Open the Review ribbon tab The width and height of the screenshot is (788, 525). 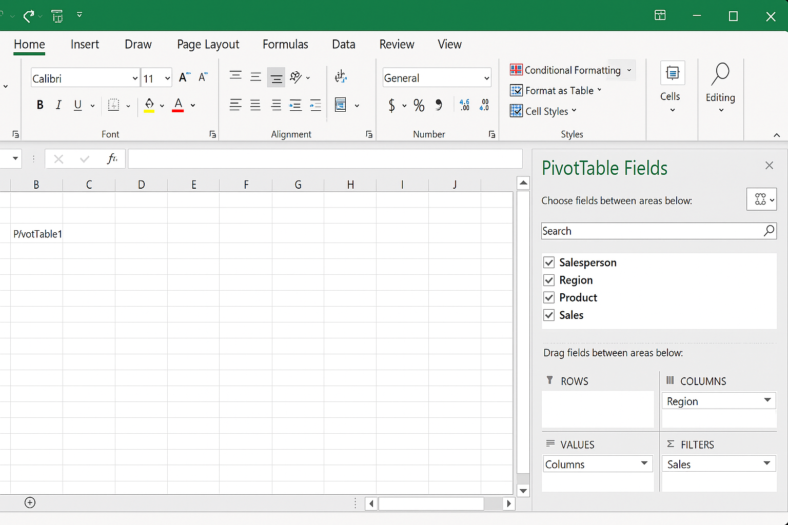click(397, 45)
